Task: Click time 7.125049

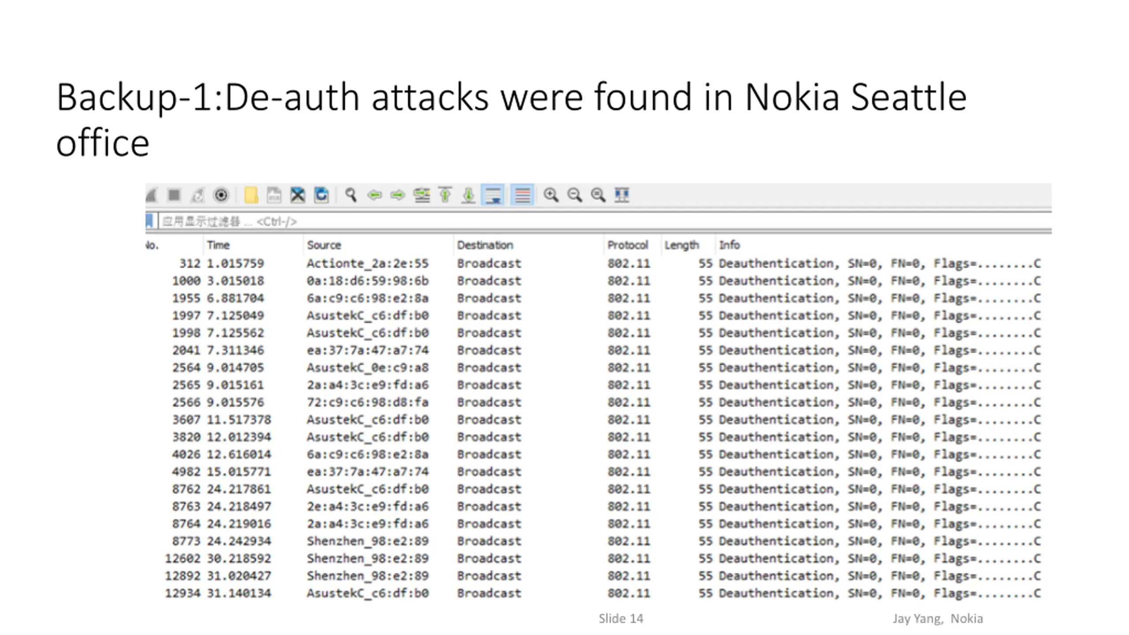Action: click(236, 316)
